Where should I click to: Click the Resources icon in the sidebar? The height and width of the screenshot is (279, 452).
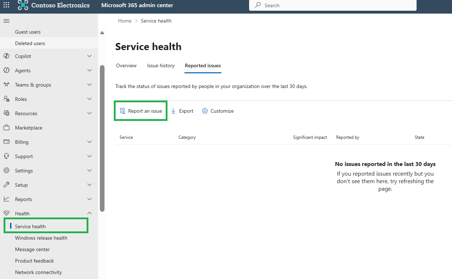[6, 113]
